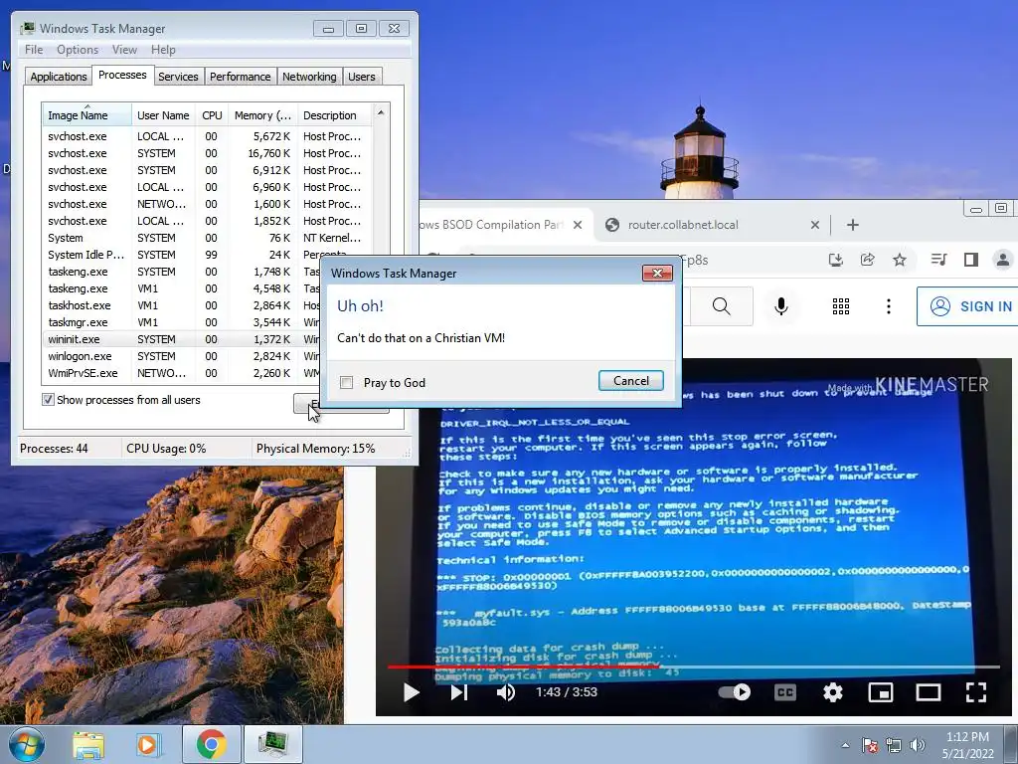The width and height of the screenshot is (1018, 764).
Task: Click the YouTube search magnifier button
Action: (x=722, y=306)
